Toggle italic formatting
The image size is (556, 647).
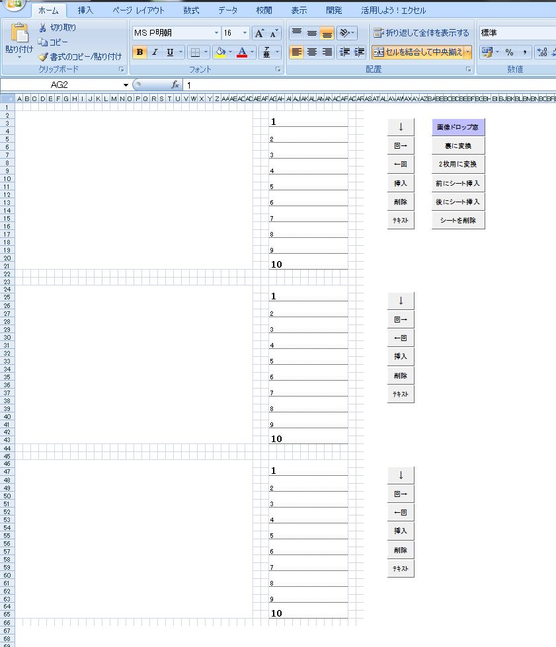click(155, 52)
